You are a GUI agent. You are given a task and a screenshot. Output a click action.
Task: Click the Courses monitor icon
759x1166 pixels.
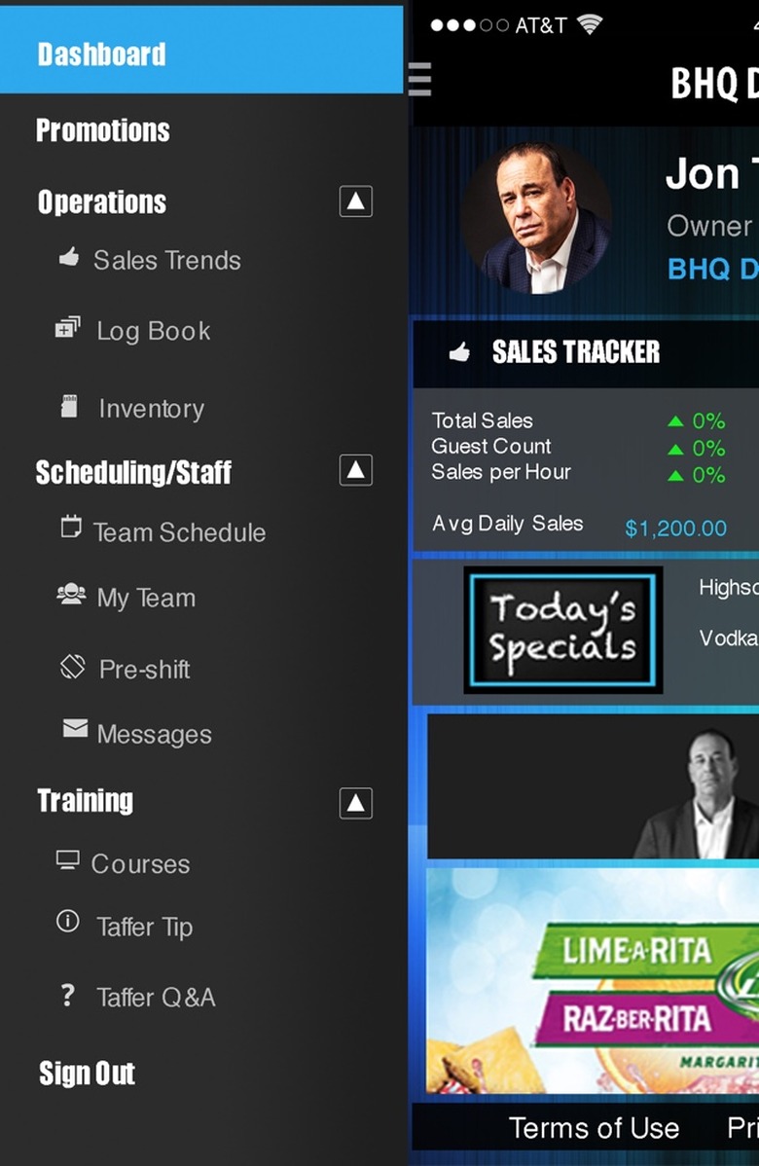coord(68,860)
